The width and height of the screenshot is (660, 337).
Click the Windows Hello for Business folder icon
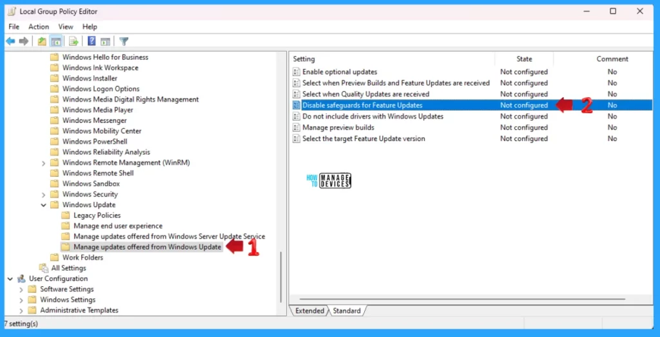(54, 57)
